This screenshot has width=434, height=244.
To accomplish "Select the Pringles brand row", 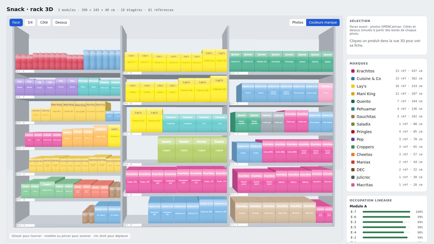I will tap(387, 132).
